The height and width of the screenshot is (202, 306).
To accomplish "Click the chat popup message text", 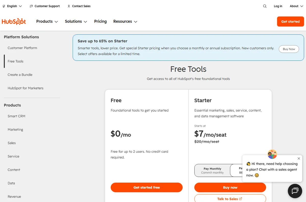I will tap(272, 170).
